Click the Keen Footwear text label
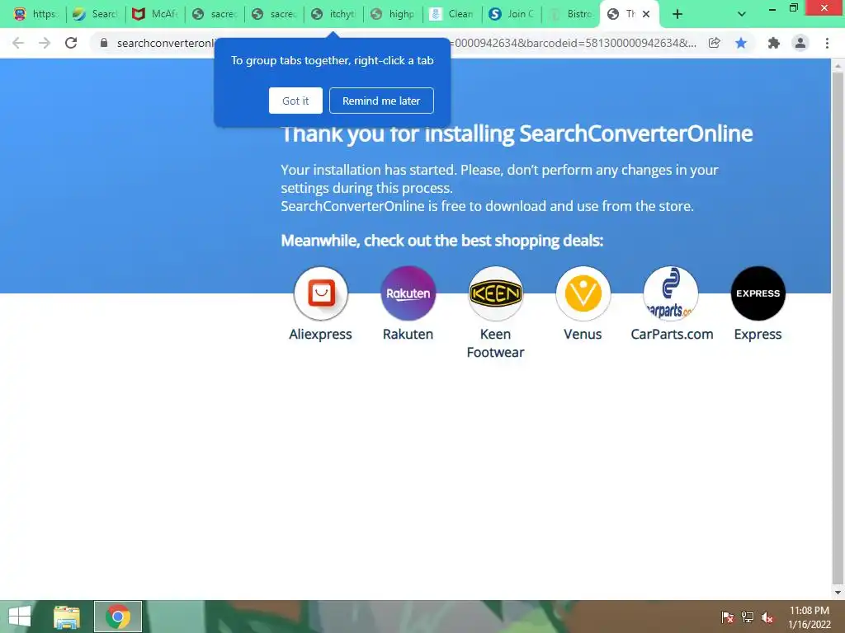Viewport: 845px width, 633px height. coord(495,344)
